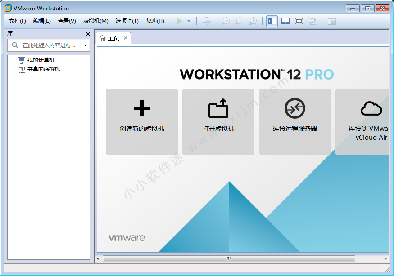Screen dimensions: 394x276
Task: Click the 创建新的虚拟机 tile
Action: pos(142,122)
